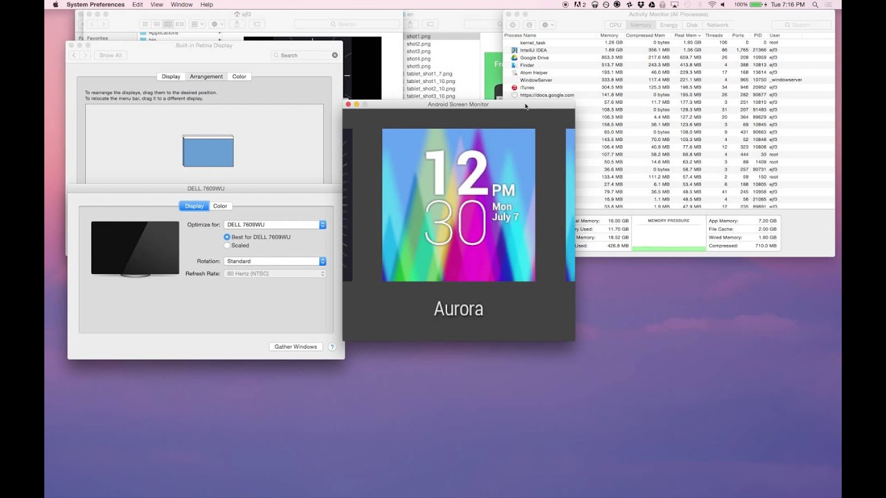Select the IntelliJ IDEA process row
Screen dimensions: 886x498
(668, 50)
